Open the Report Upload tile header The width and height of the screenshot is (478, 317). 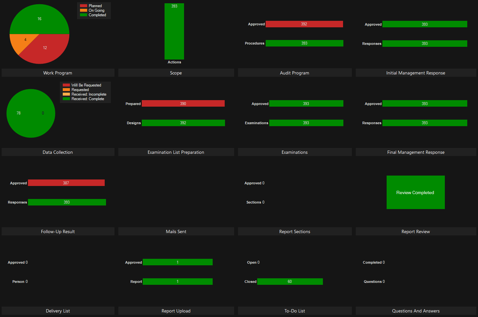[x=176, y=311]
